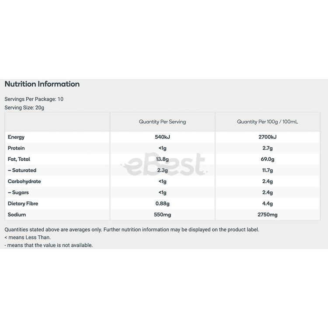The height and width of the screenshot is (328, 328).
Task: Click the 69.0g fat per 100g value
Action: 267,159
